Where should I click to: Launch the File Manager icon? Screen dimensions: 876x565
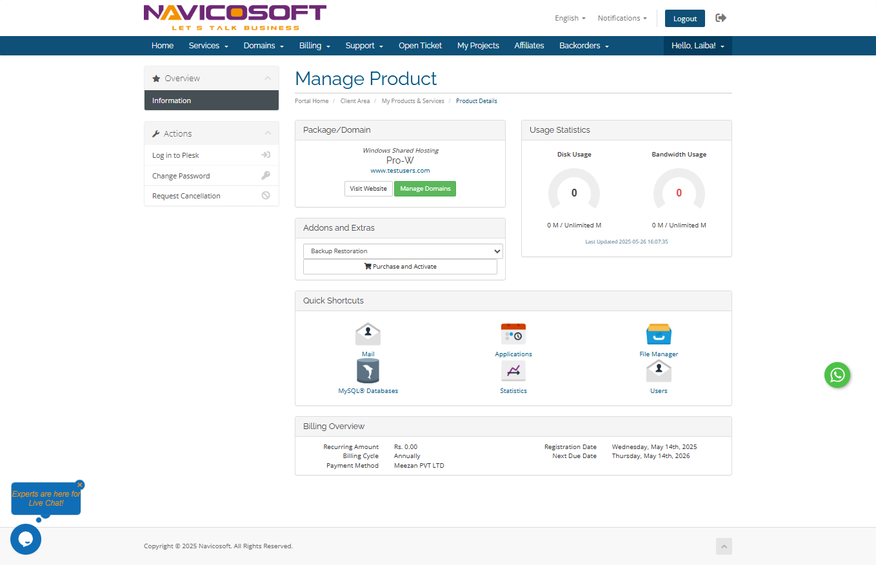pyautogui.click(x=659, y=334)
